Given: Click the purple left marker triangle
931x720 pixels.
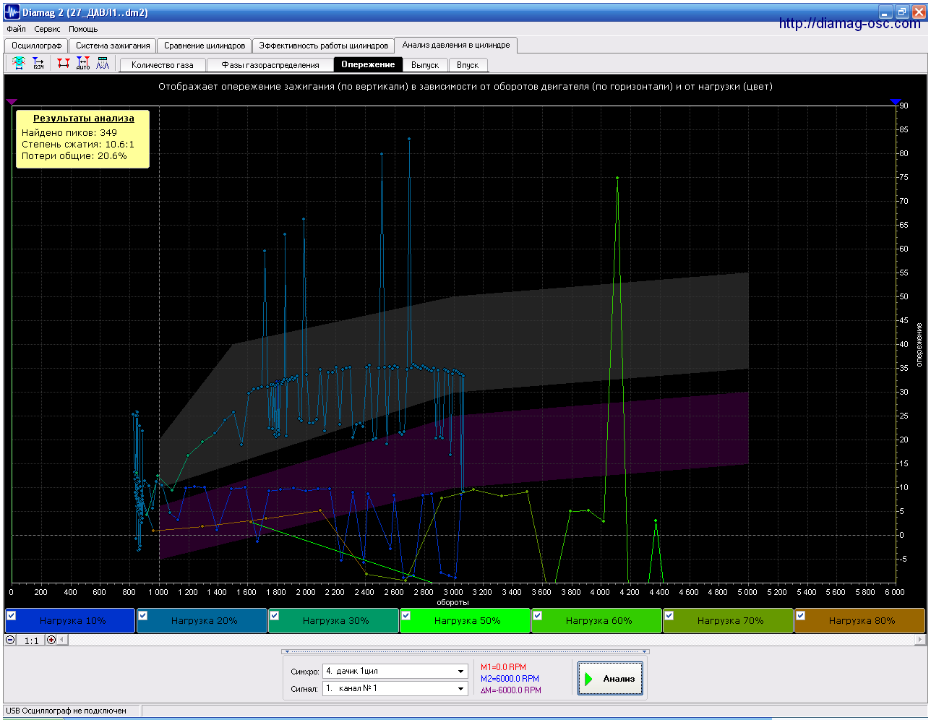Looking at the screenshot, I should [x=11, y=102].
